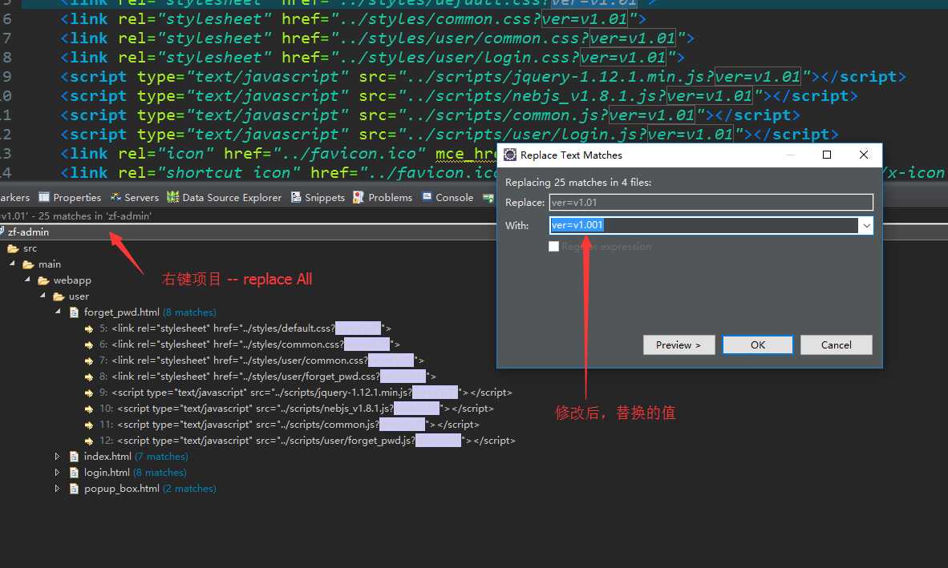948x568 pixels.
Task: Click the Properties view icon
Action: click(x=43, y=197)
